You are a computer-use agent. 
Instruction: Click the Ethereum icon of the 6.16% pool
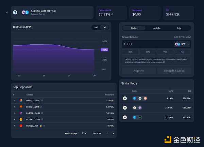(125, 98)
